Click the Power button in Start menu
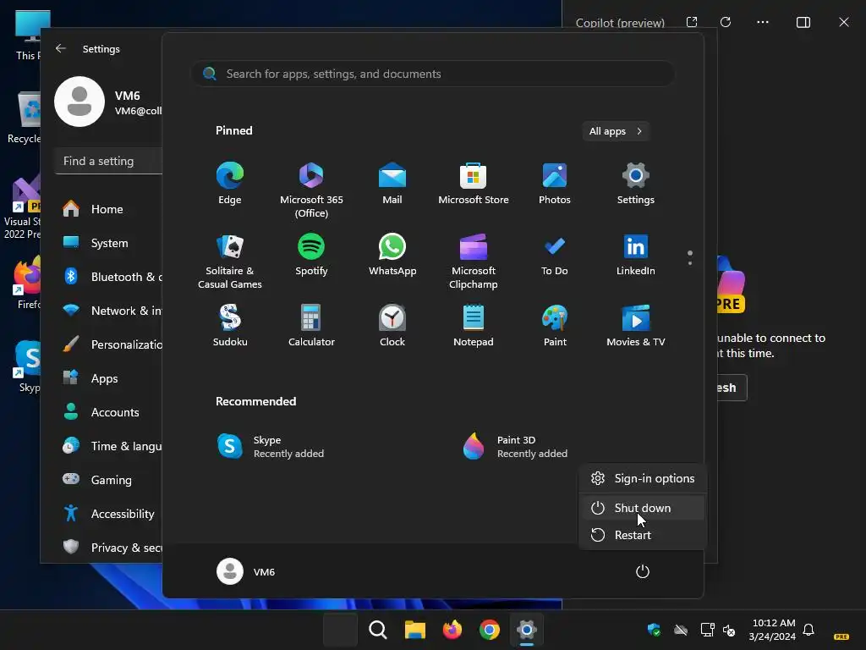866x650 pixels. coord(643,571)
